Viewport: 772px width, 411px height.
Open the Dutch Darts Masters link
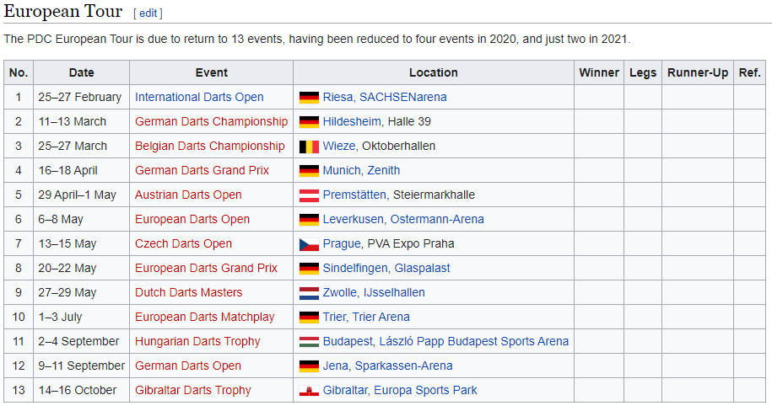(188, 292)
